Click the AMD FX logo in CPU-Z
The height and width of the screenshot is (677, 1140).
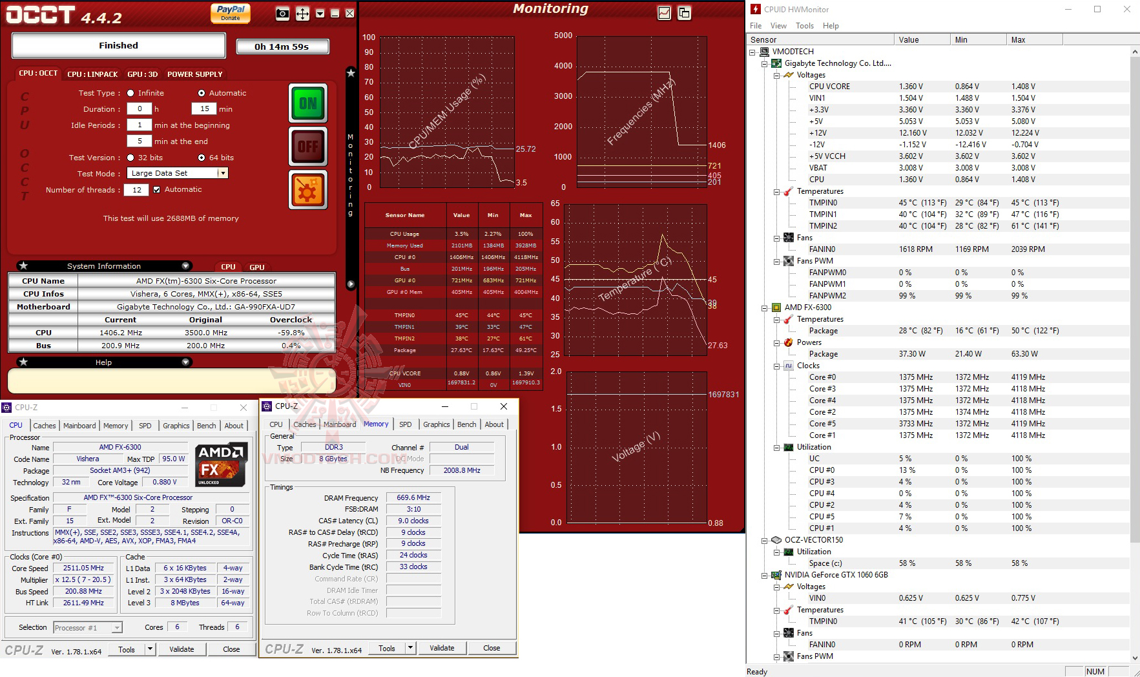(x=222, y=464)
